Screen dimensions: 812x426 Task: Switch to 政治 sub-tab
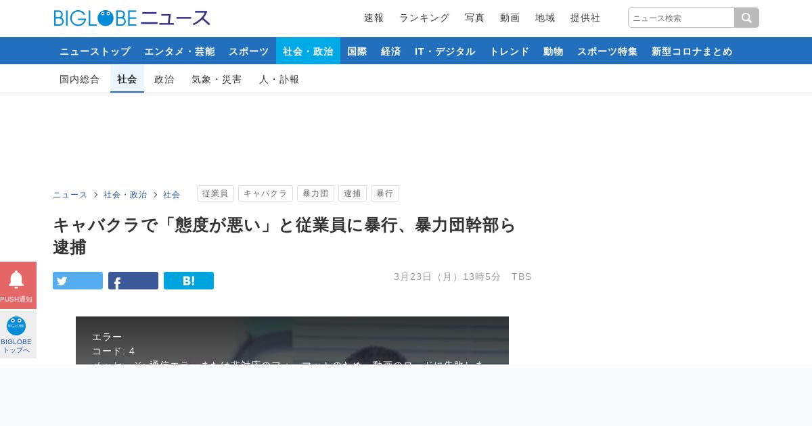[164, 79]
